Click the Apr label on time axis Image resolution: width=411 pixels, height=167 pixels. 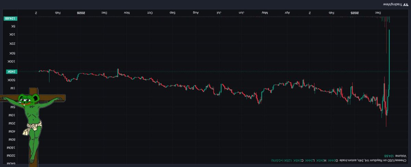point(287,13)
